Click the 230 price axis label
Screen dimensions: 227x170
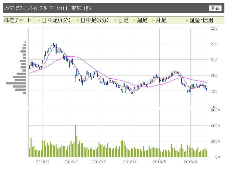tap(214, 28)
